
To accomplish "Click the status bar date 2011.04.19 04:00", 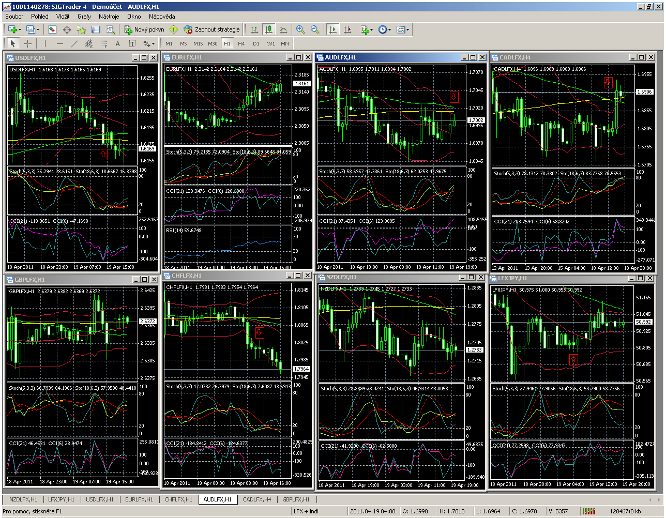I will click(372, 511).
